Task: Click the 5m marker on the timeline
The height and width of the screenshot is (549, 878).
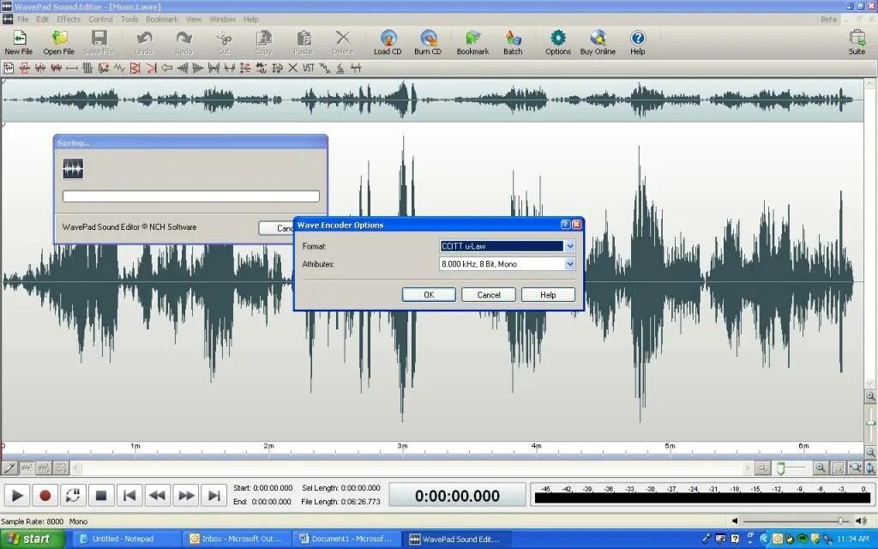Action: pyautogui.click(x=670, y=446)
